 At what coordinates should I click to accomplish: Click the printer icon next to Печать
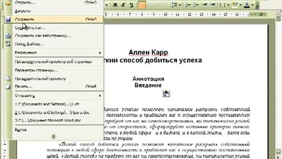point(8,87)
